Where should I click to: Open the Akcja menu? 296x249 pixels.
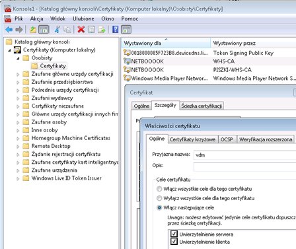coord(36,18)
